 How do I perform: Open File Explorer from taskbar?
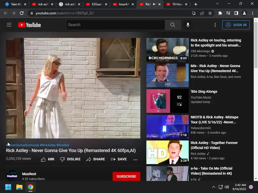(x=19, y=187)
